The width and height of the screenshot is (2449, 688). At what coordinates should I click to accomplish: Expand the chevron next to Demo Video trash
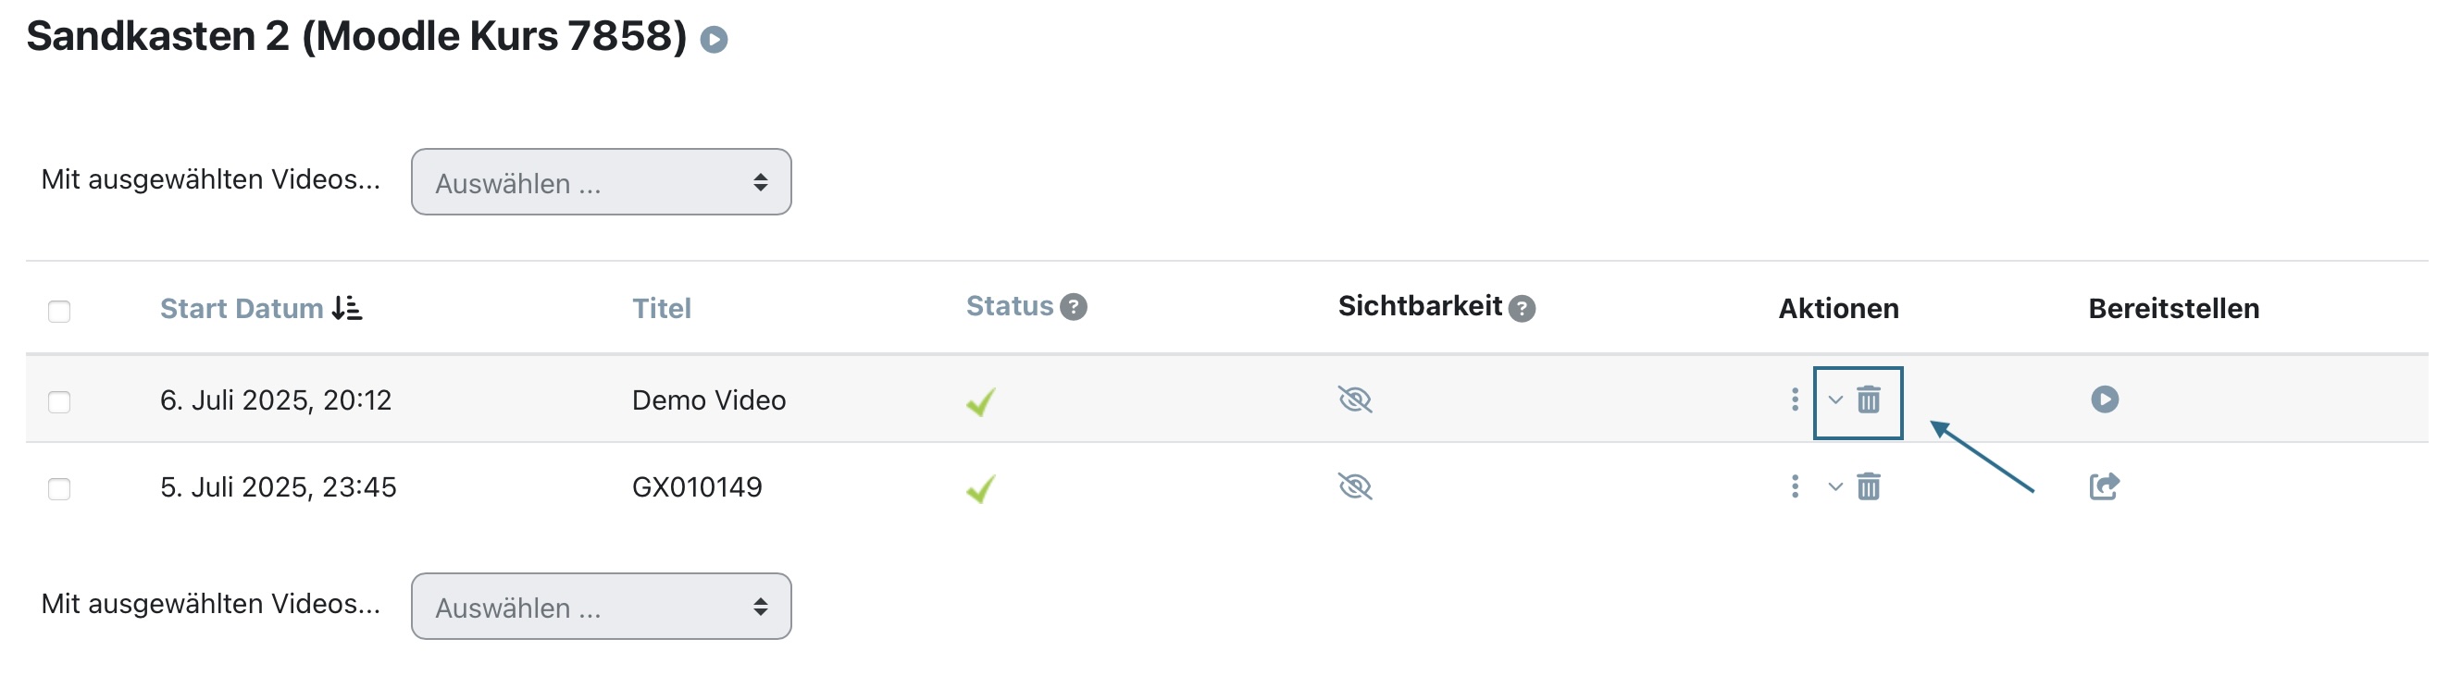pyautogui.click(x=1834, y=400)
